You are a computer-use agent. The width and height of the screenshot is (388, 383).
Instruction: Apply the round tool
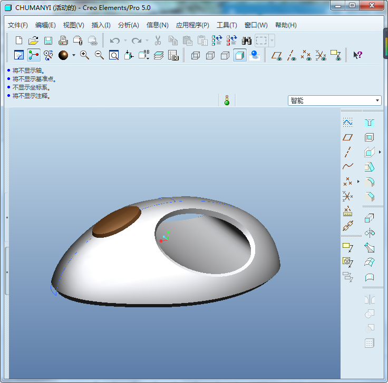point(370,182)
